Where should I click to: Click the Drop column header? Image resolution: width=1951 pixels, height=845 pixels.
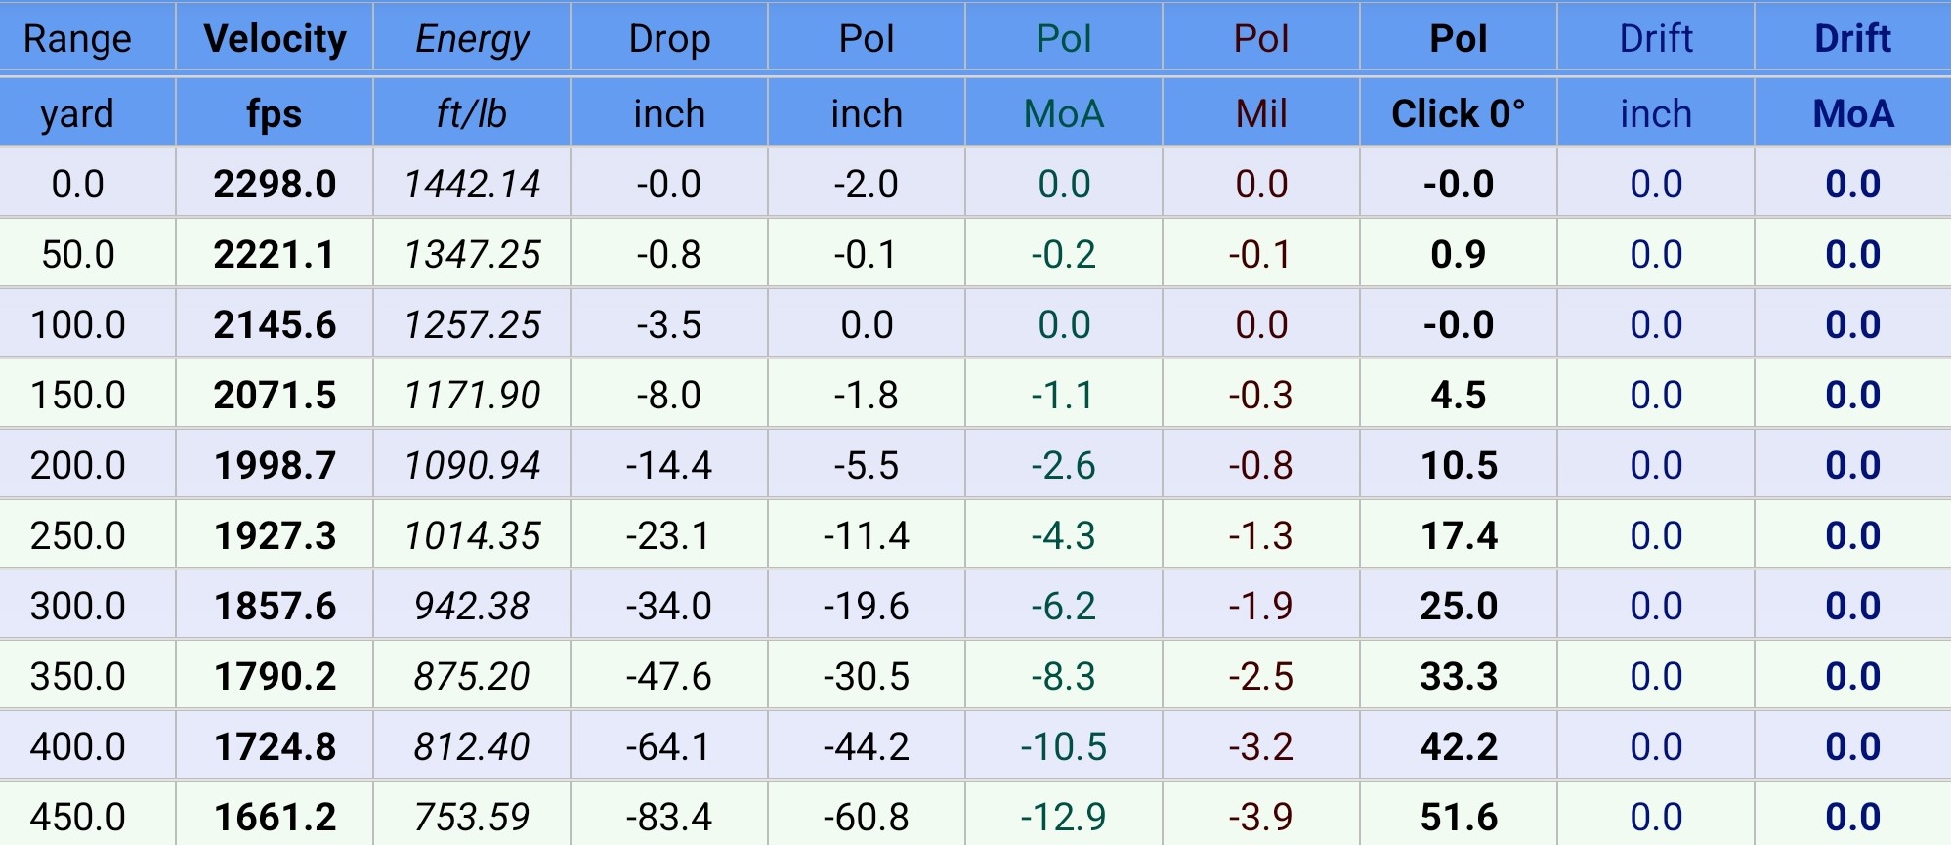[669, 38]
